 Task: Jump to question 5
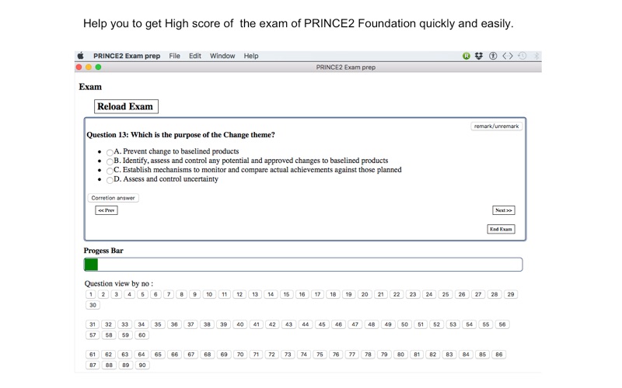[x=142, y=294]
